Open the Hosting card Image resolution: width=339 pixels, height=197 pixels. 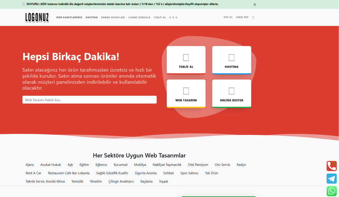[232, 60]
